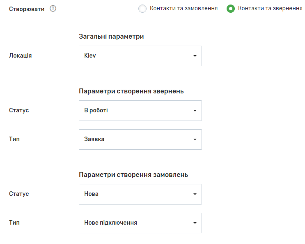Click the caret icon of the В роботі dropdown
The height and width of the screenshot is (244, 305).
pyautogui.click(x=195, y=111)
